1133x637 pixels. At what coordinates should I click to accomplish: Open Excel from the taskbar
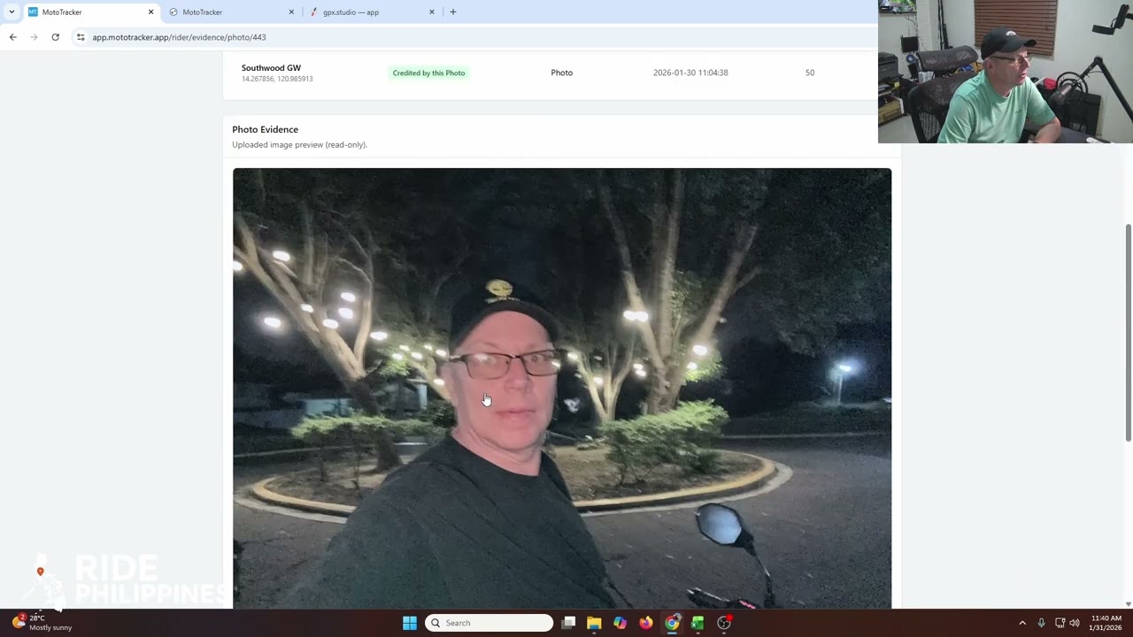(x=698, y=623)
